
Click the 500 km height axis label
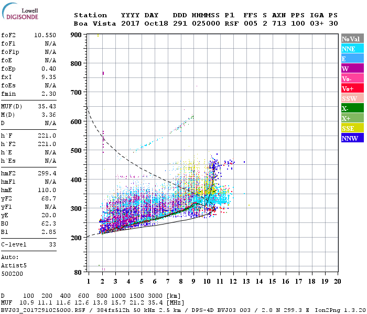[76, 151]
